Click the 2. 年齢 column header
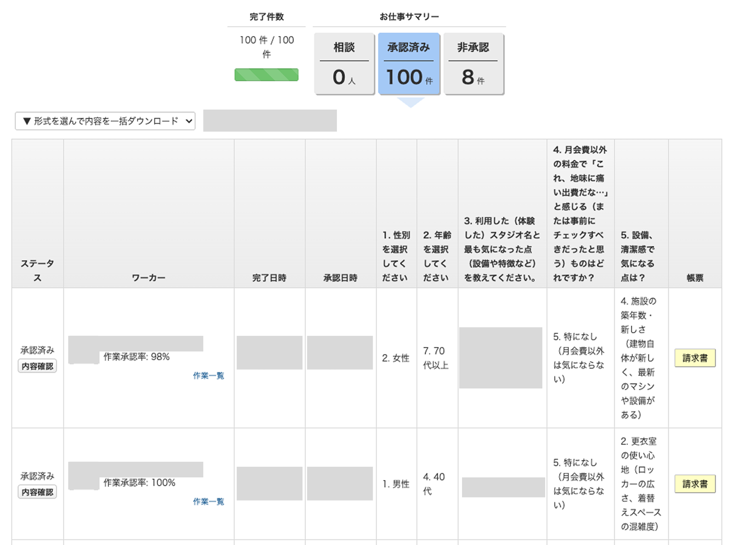 [x=437, y=256]
